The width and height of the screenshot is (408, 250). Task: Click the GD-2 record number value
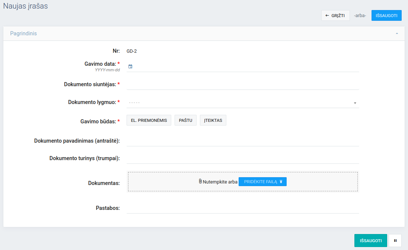132,51
